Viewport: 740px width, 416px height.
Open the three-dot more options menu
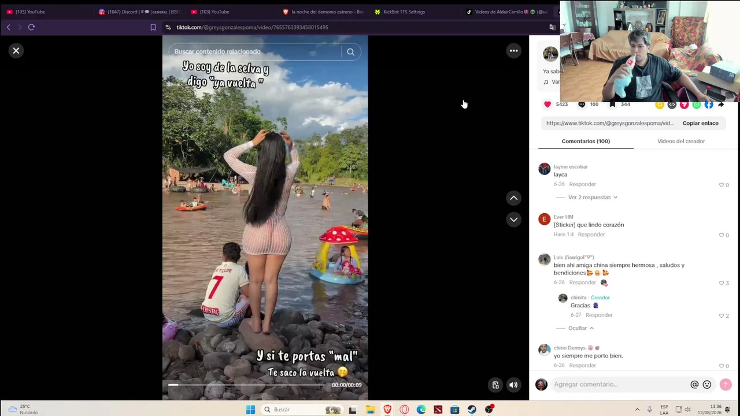(513, 51)
